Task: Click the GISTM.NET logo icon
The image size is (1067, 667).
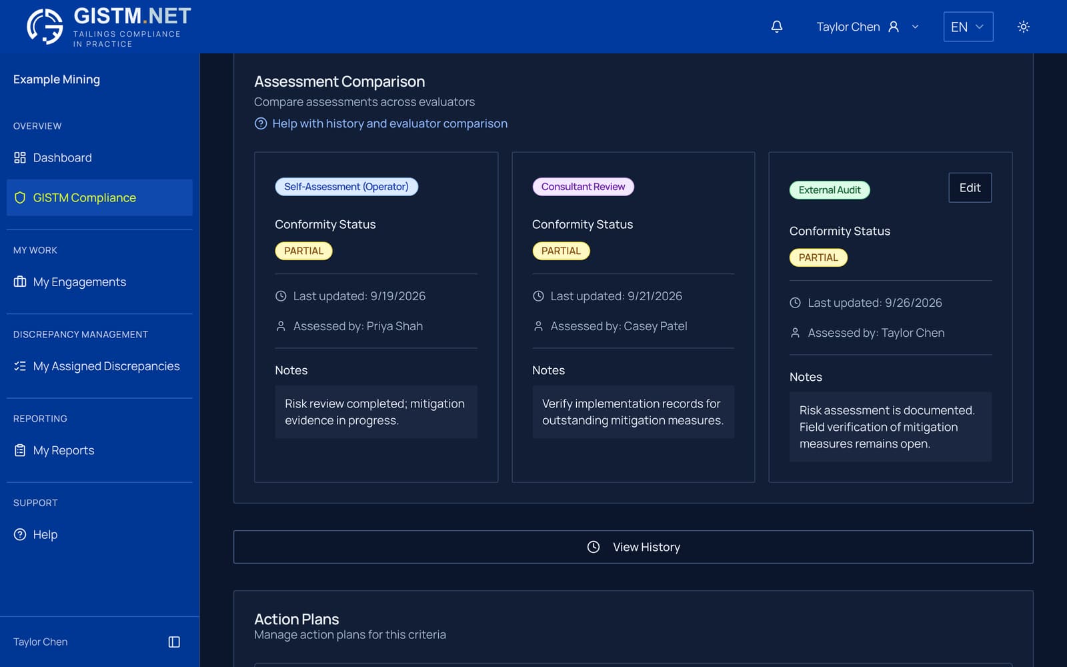Action: coord(45,27)
